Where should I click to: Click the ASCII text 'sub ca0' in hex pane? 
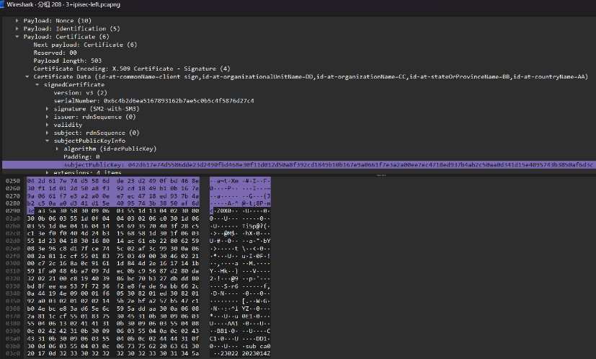click(x=258, y=346)
